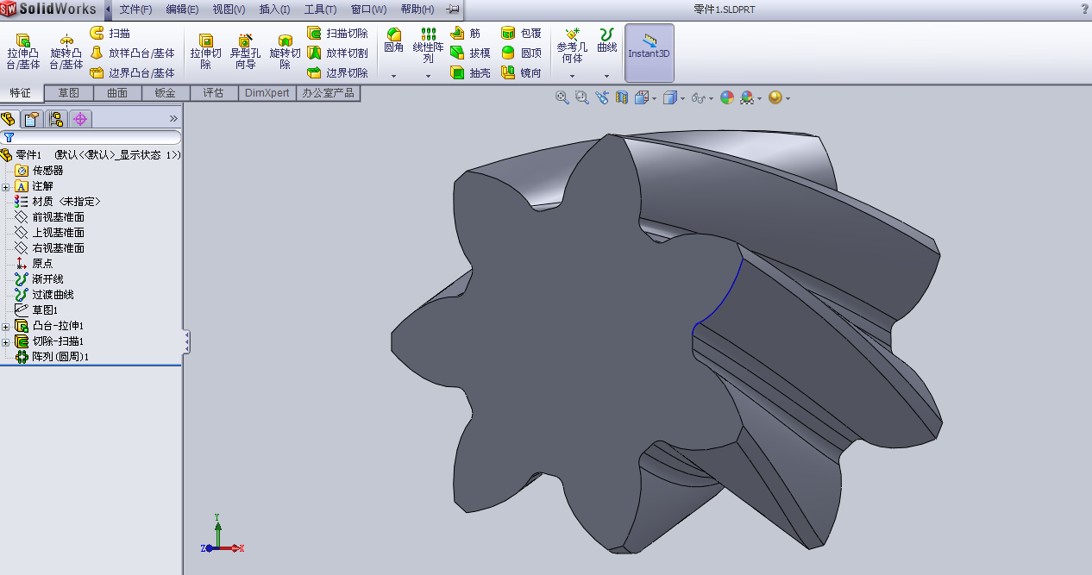Toggle the section view icon
The height and width of the screenshot is (575, 1092).
pos(622,98)
